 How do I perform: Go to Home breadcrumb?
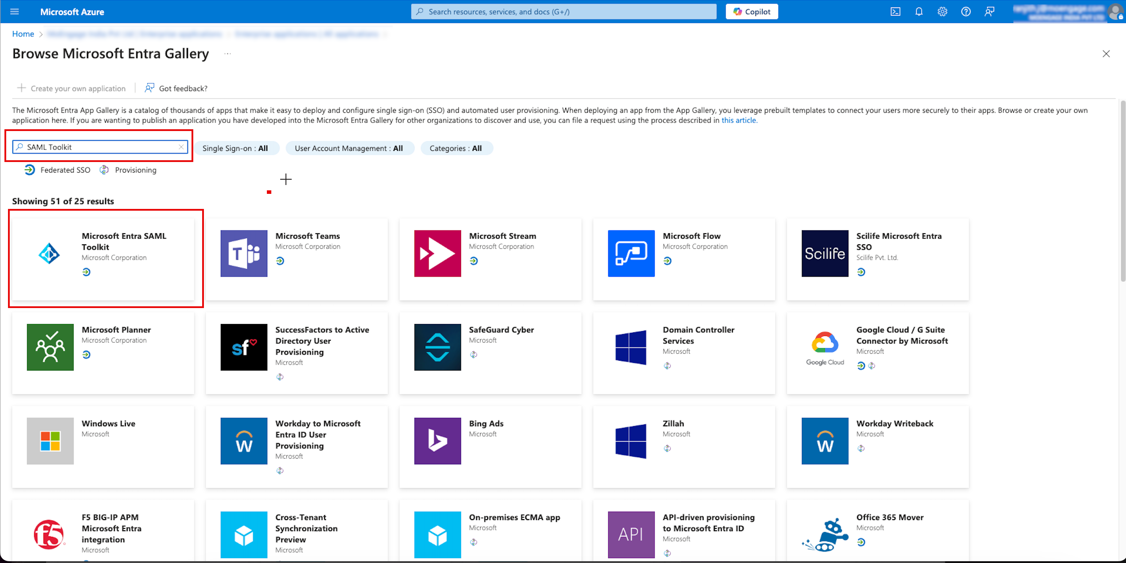[23, 34]
